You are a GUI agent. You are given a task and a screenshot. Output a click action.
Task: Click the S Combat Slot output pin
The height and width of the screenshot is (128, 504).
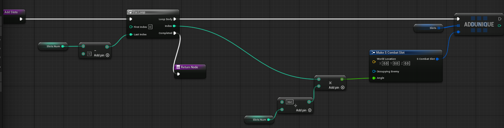coord(437,59)
